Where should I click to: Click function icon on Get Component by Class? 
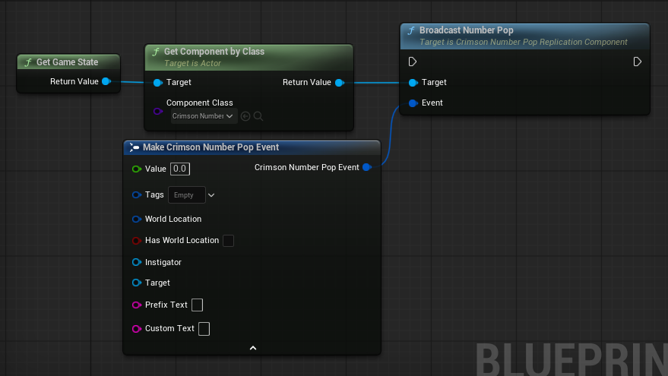tap(156, 52)
